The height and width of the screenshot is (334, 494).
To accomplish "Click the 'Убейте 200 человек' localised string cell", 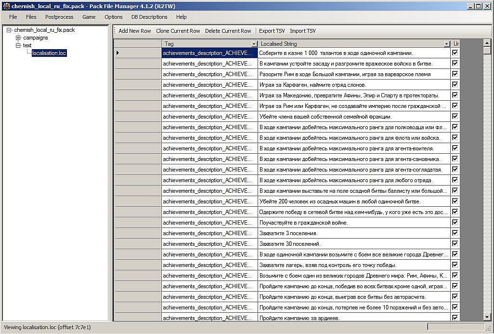I will [354, 201].
